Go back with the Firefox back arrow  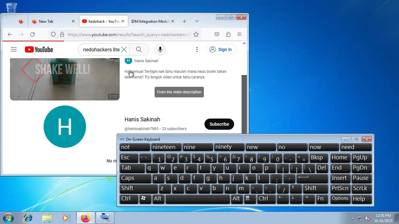tap(10, 35)
